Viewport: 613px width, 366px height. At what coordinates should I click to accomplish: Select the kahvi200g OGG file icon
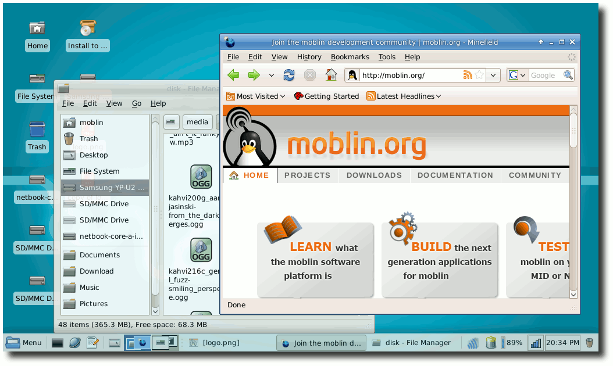tap(201, 177)
